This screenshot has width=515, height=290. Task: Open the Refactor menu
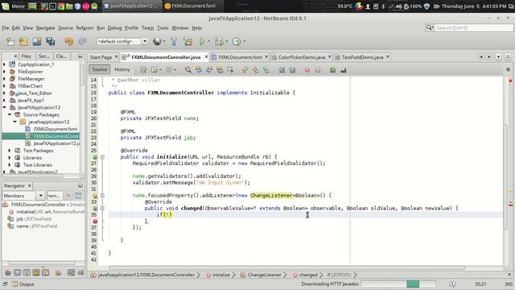(x=84, y=28)
